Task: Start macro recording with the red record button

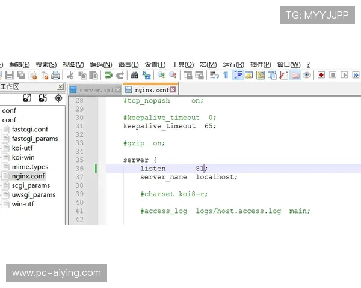Action: pos(321,75)
